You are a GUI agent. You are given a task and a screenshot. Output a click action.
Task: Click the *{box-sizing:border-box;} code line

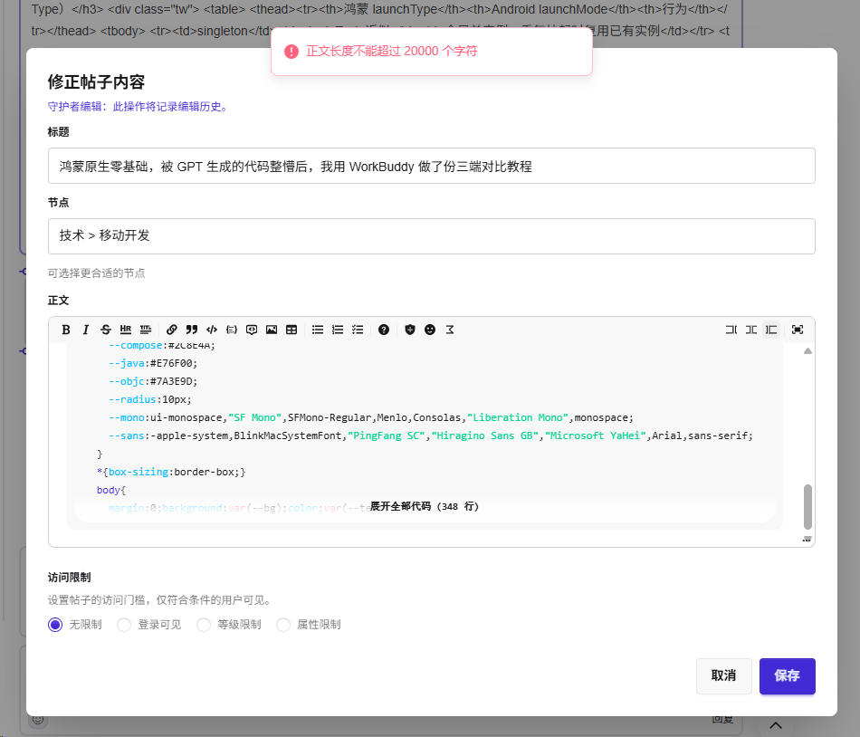(171, 472)
